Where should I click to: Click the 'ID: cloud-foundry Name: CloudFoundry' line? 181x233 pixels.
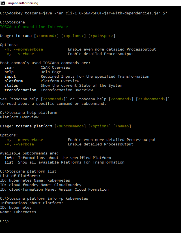click(41, 185)
